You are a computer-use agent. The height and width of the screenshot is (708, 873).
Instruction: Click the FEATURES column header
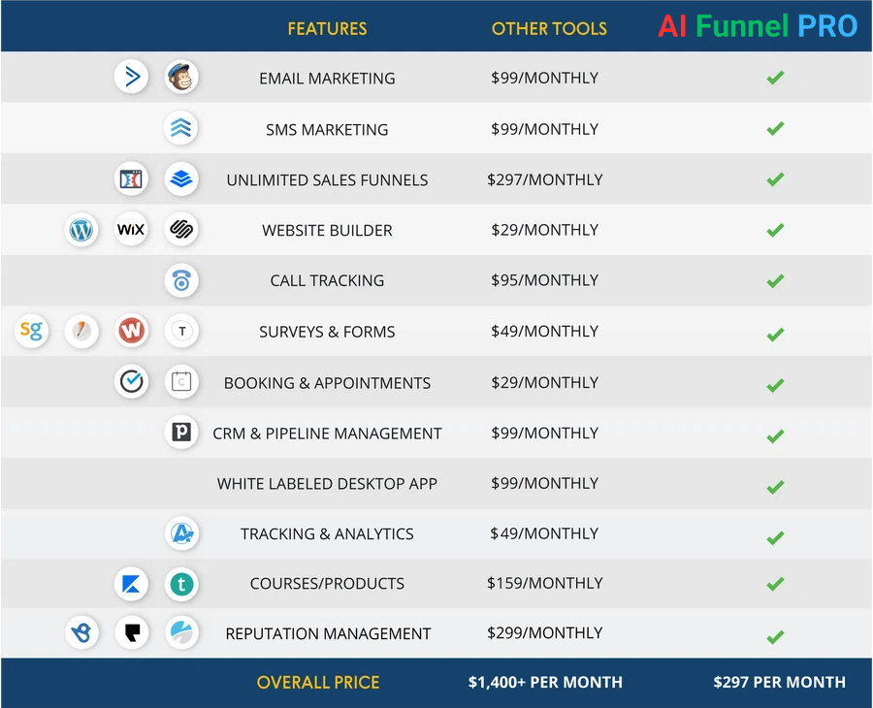(328, 28)
